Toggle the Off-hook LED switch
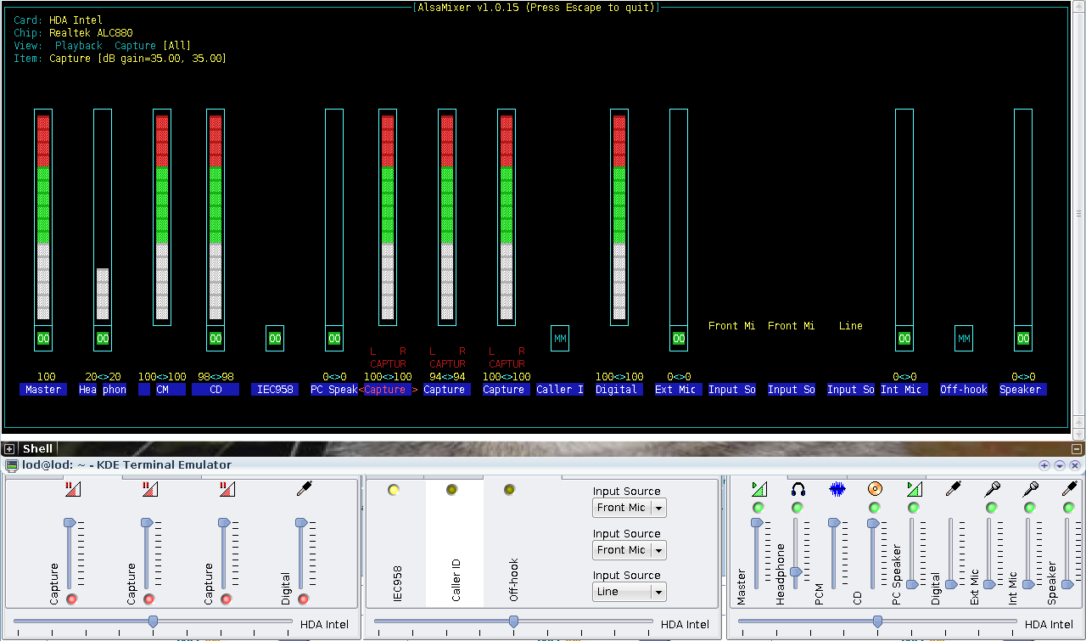 point(509,490)
